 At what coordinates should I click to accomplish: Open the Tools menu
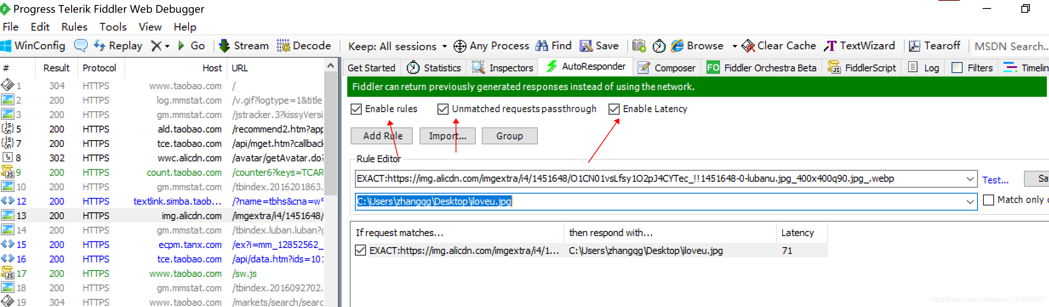click(x=113, y=27)
